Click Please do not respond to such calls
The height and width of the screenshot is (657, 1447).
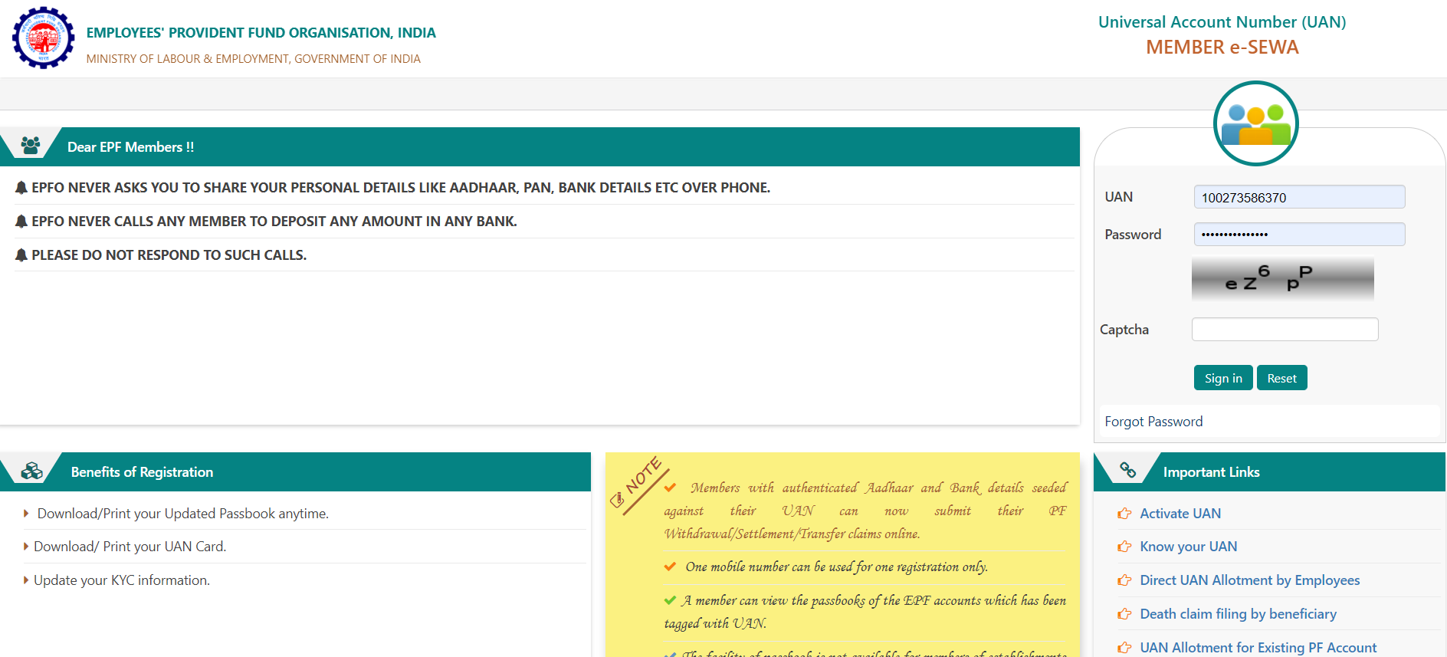point(169,255)
